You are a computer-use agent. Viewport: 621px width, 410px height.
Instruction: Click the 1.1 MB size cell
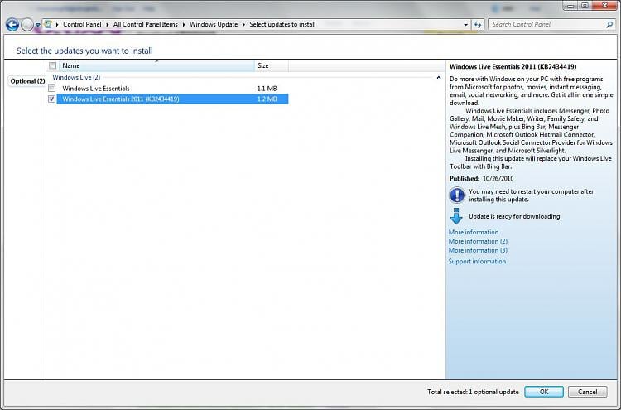(x=267, y=89)
